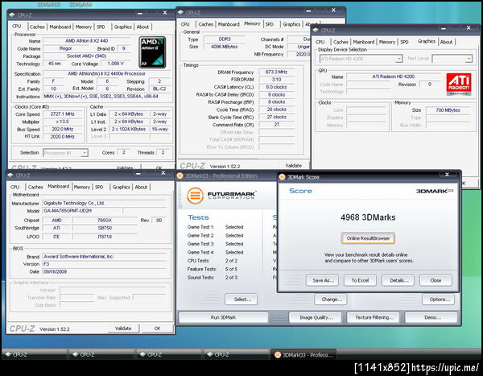Click the 3DMark03 Professional Edition title icon

tap(180, 176)
